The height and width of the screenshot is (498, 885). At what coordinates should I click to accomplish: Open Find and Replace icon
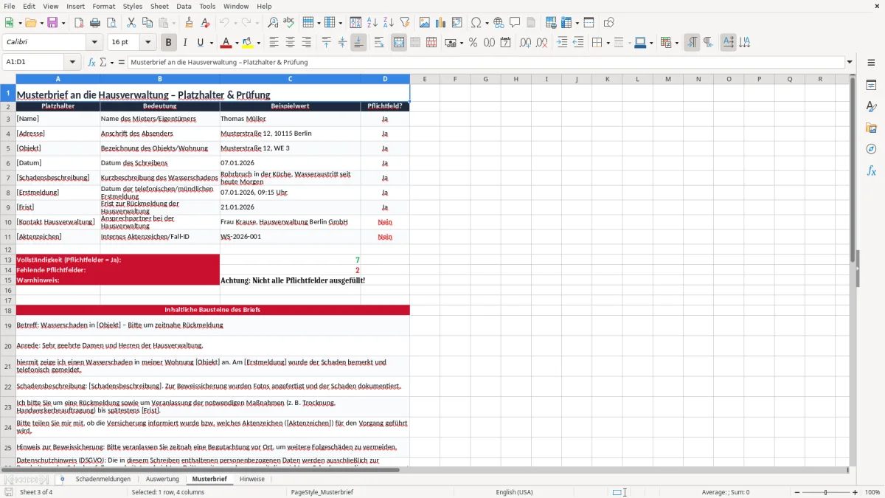point(272,23)
